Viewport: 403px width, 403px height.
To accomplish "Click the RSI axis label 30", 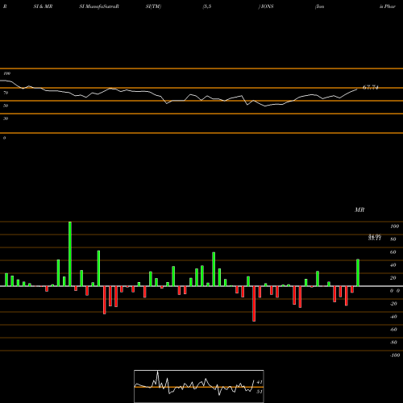I will pyautogui.click(x=6, y=118).
